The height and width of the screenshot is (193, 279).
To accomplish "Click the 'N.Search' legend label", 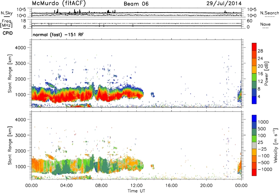I will [270, 13].
